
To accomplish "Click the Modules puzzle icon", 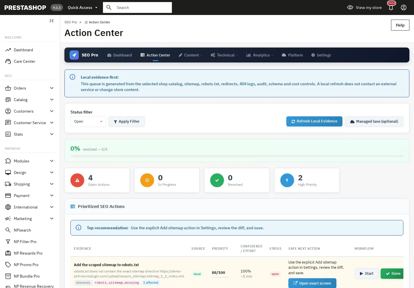I will [x=8, y=161].
